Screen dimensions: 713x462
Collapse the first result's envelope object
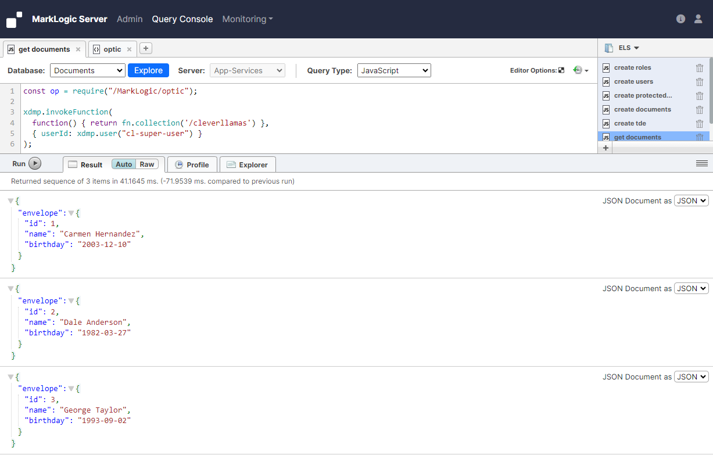coord(71,213)
